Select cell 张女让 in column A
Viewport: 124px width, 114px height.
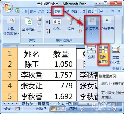coord(32,86)
